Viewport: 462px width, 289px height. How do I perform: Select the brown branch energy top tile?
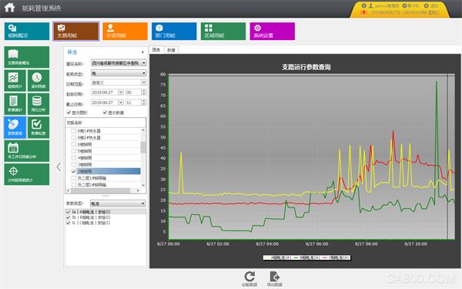[76, 31]
